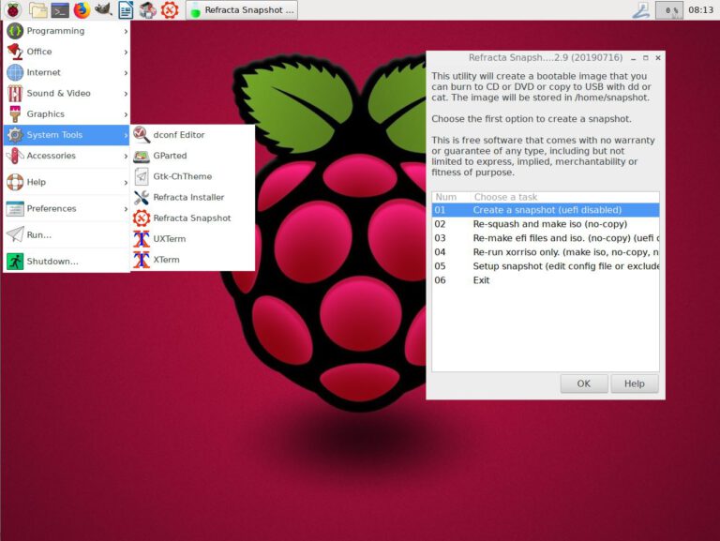Select task 06 Exit in list
Screen dimensions: 720x541
[546, 280]
